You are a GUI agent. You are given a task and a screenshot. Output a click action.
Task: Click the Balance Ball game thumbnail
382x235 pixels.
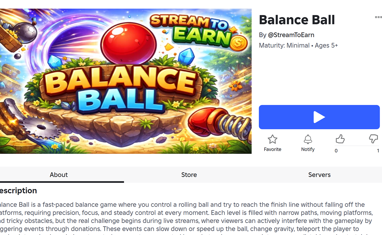click(126, 81)
